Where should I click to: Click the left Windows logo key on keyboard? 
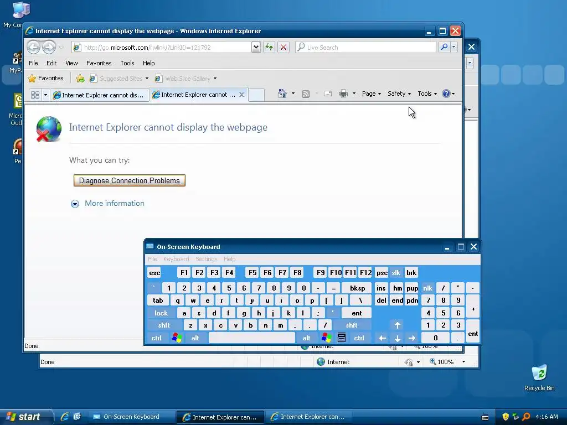tap(177, 338)
